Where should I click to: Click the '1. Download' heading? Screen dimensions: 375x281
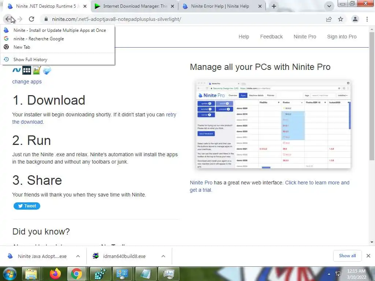click(49, 100)
